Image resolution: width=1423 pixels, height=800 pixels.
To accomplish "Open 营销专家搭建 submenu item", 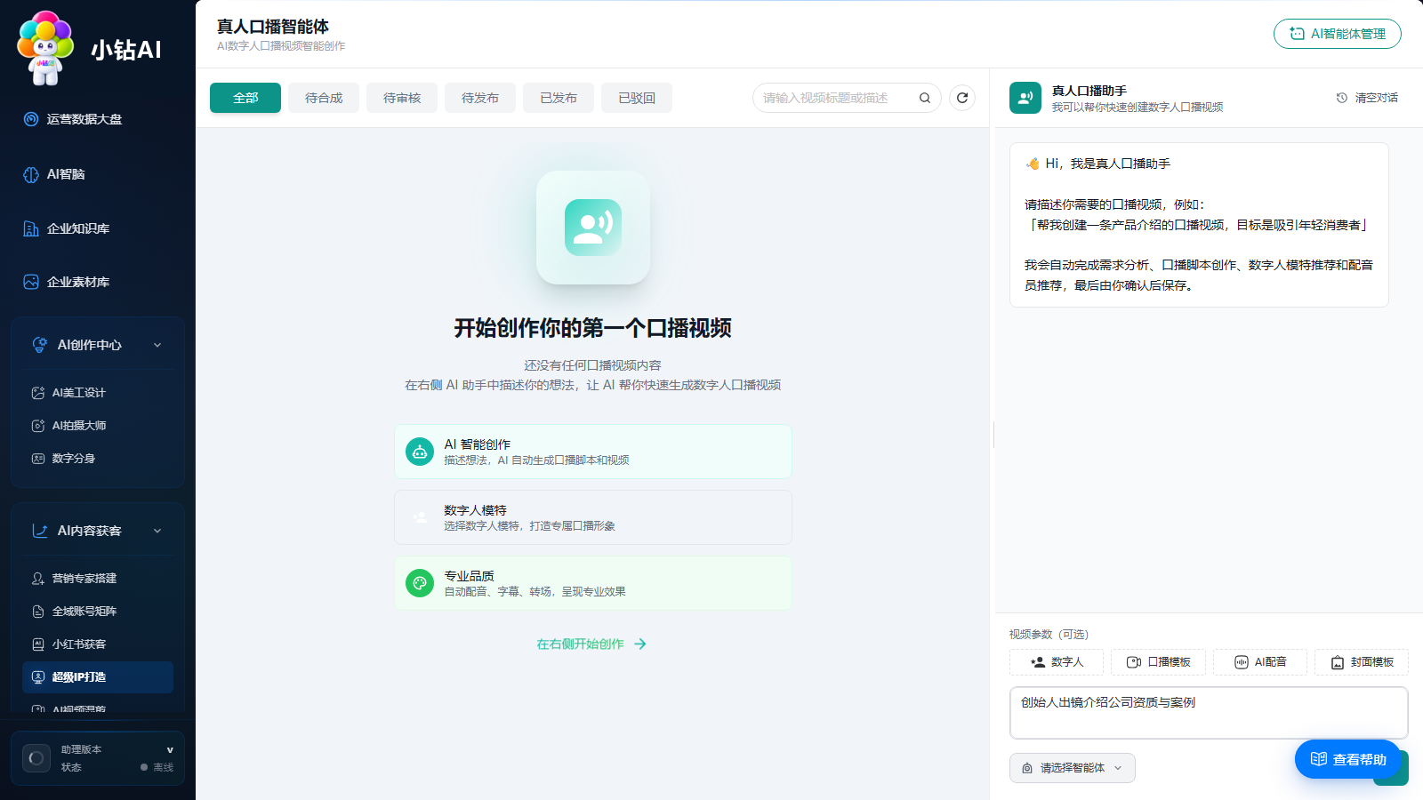I will (x=98, y=579).
